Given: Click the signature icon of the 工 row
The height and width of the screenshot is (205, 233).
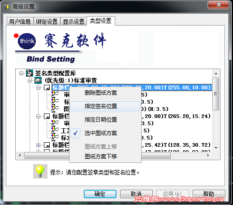Looking at the screenshot, I should 55,131.
